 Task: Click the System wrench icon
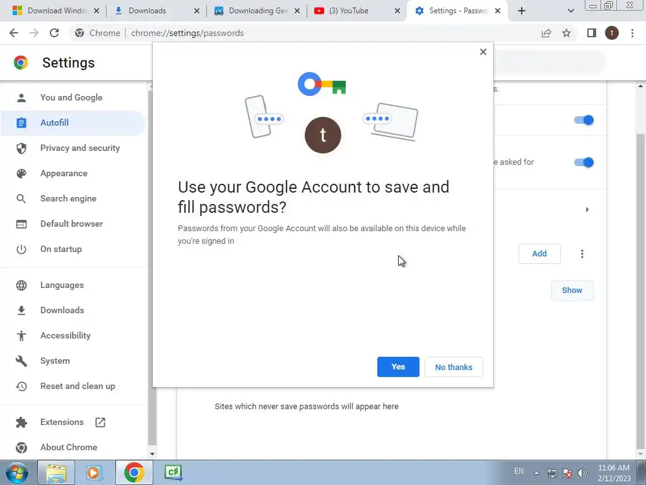(x=21, y=361)
